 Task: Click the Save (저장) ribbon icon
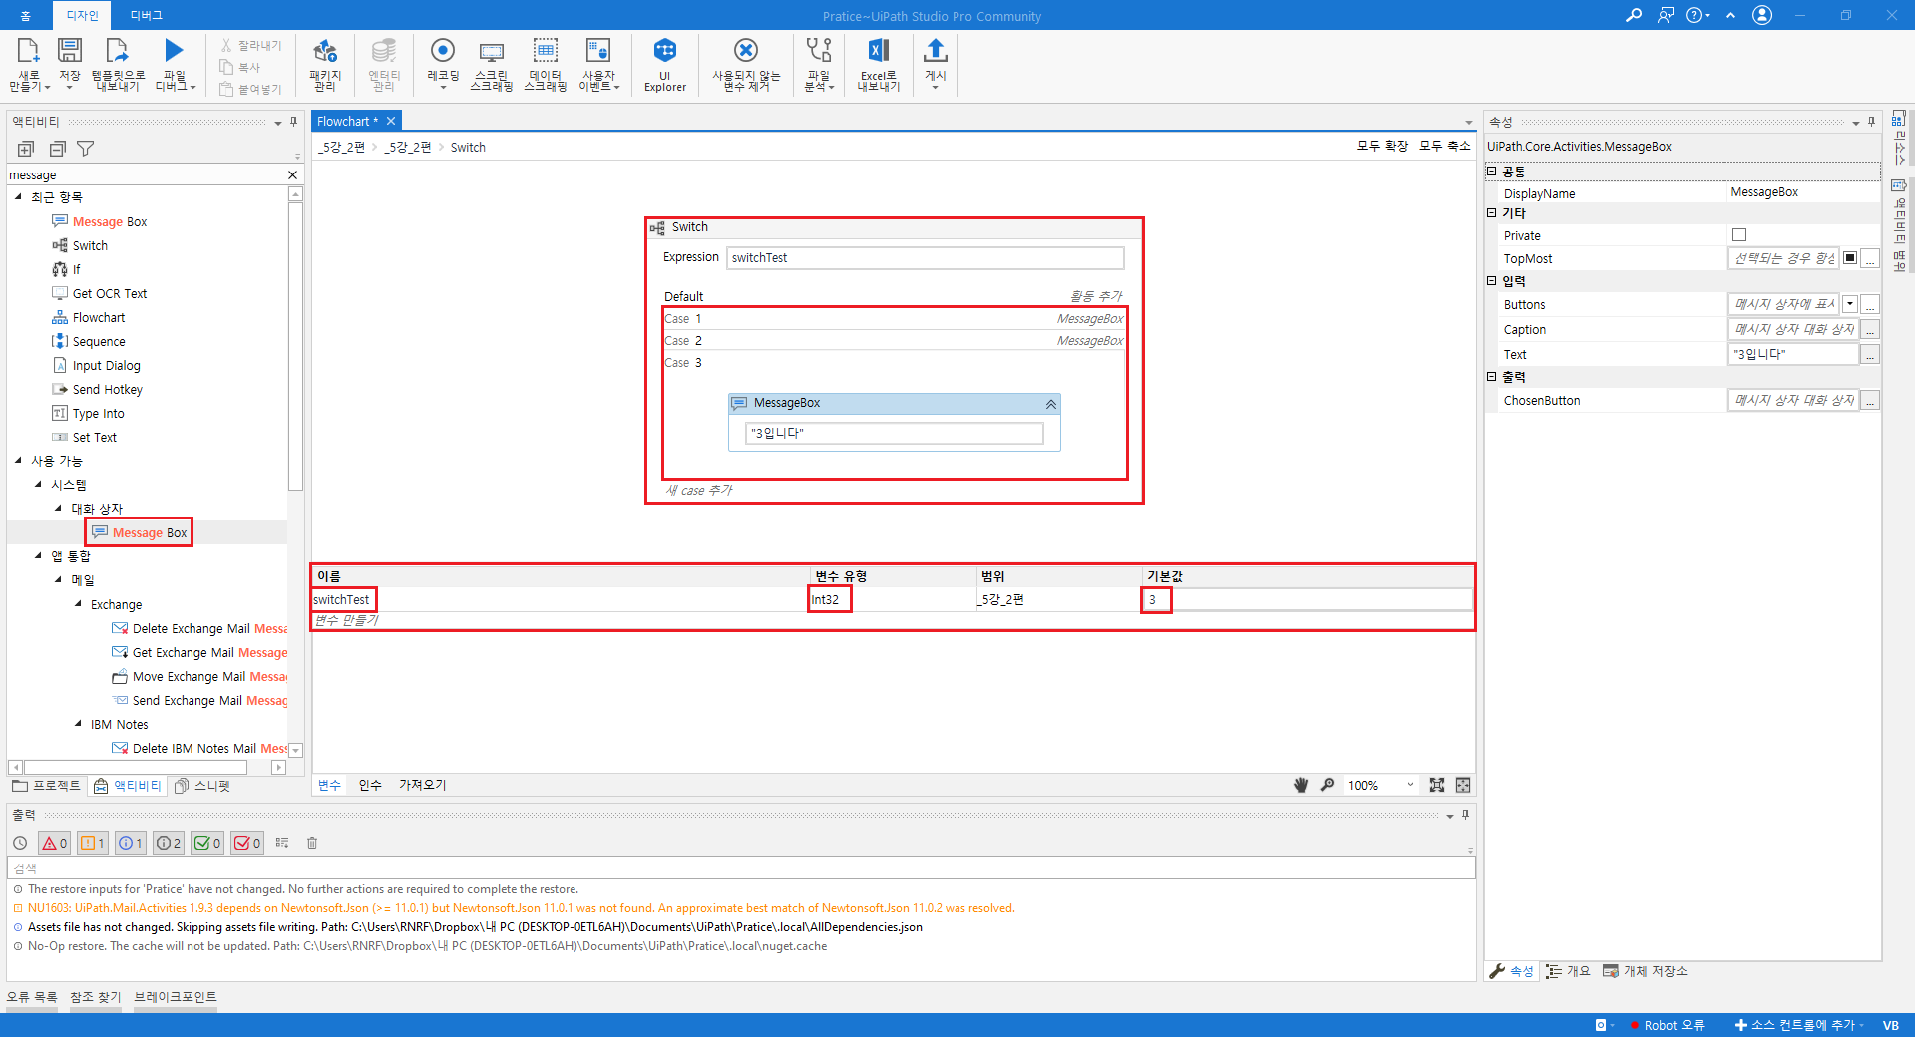coord(69,64)
